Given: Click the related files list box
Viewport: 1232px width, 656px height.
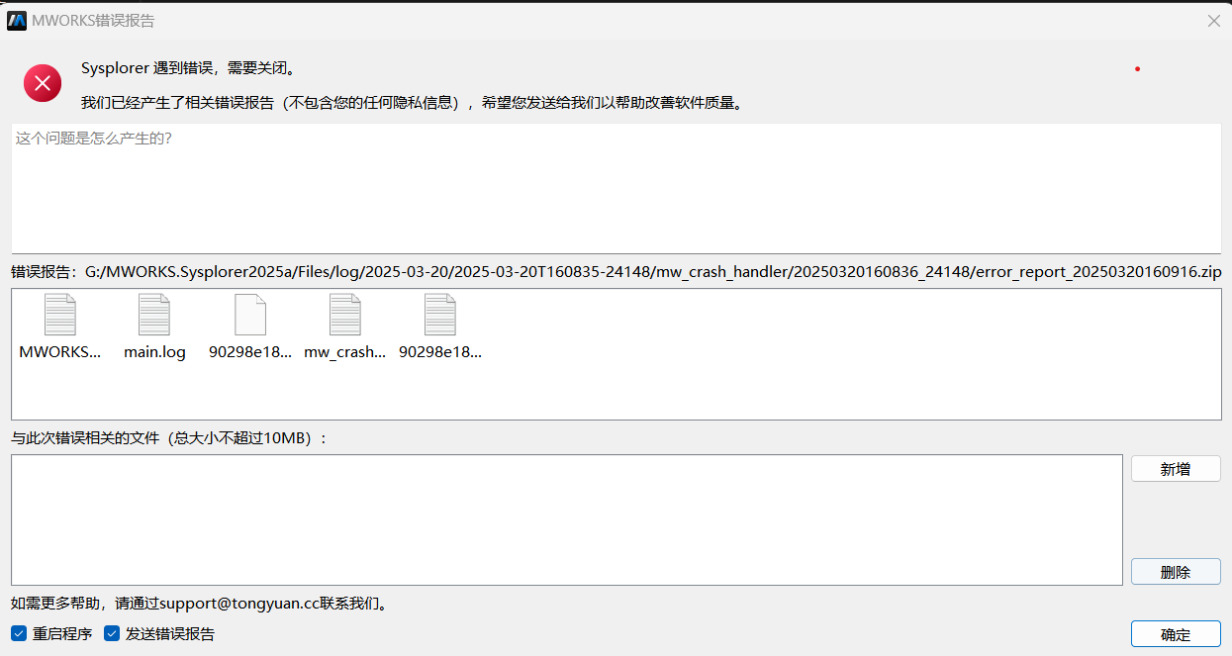Looking at the screenshot, I should (x=567, y=519).
